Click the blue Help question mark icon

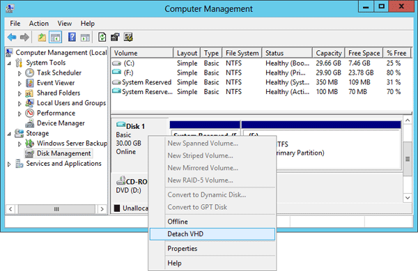72,37
